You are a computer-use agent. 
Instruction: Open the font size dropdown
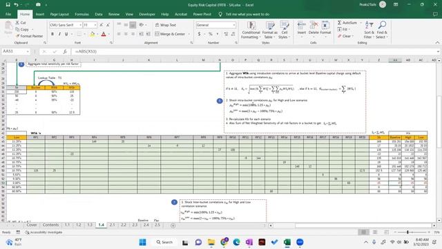coord(95,25)
